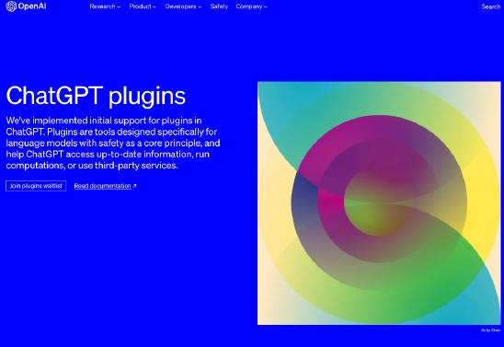The image size is (504, 347).
Task: Click the ChatGPT plugins heading
Action: [96, 96]
